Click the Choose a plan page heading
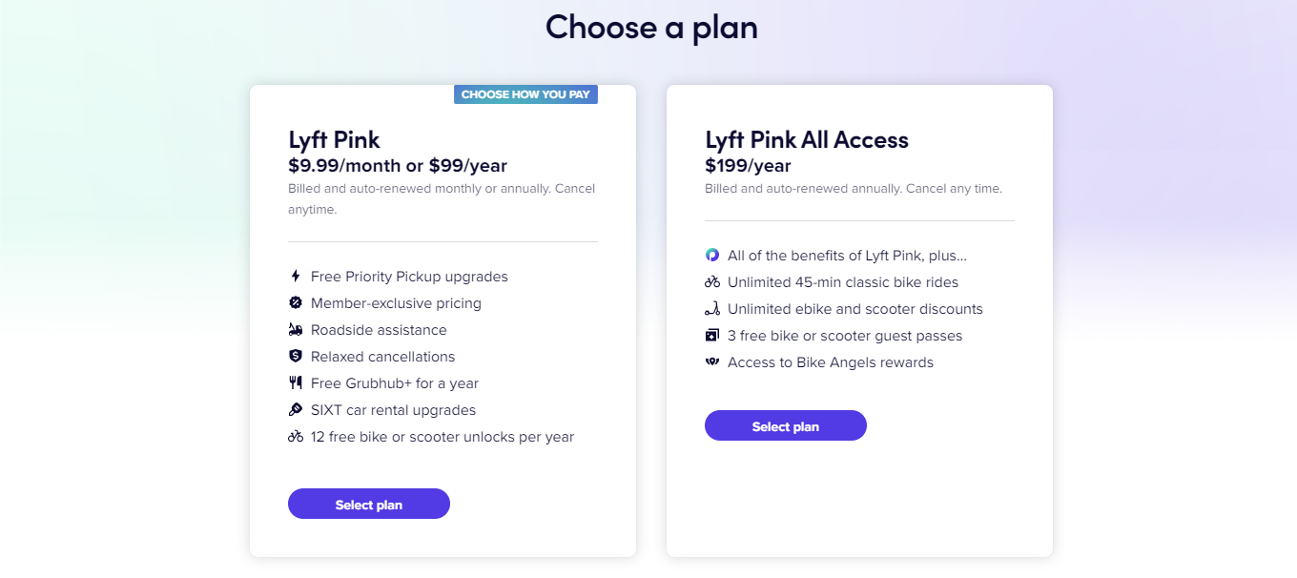This screenshot has width=1297, height=578. tap(651, 27)
